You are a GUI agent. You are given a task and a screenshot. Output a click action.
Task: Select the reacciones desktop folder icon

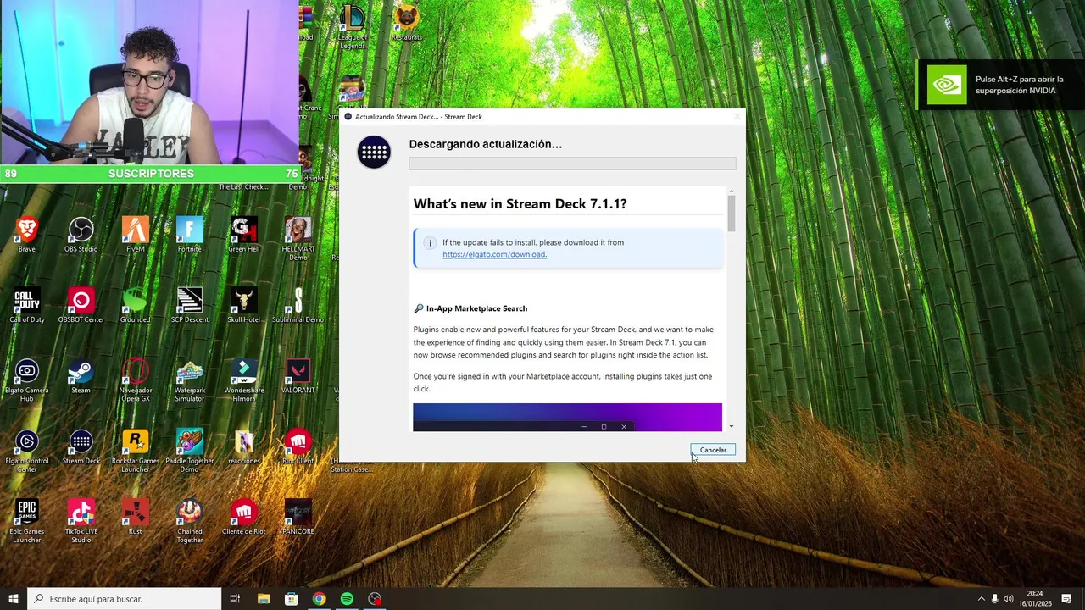point(244,446)
